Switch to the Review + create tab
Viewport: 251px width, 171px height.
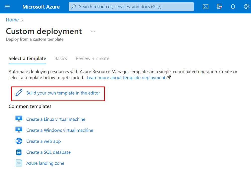pos(92,59)
